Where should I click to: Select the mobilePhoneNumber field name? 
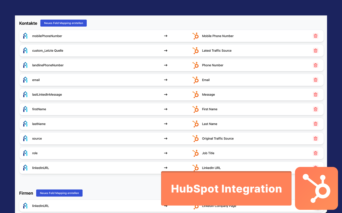[47, 36]
